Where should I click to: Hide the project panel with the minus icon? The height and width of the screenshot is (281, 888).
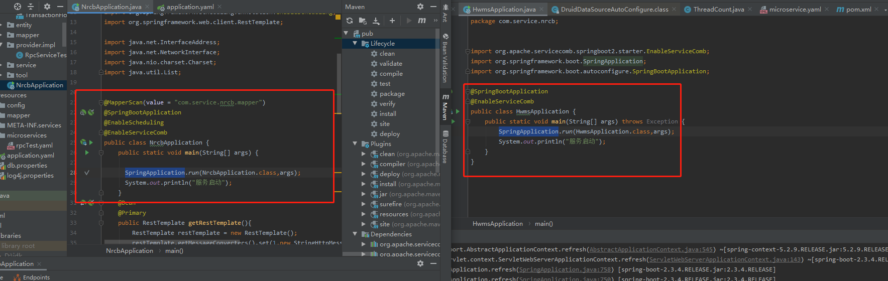(60, 7)
